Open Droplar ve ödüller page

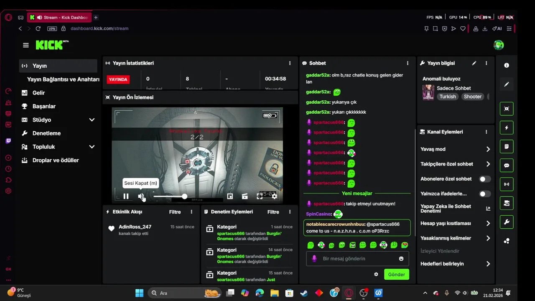[56, 160]
